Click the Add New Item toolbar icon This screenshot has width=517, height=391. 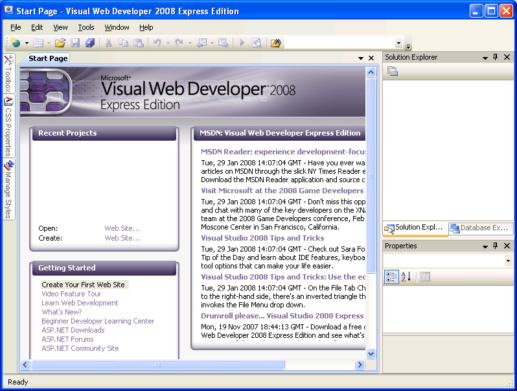39,43
